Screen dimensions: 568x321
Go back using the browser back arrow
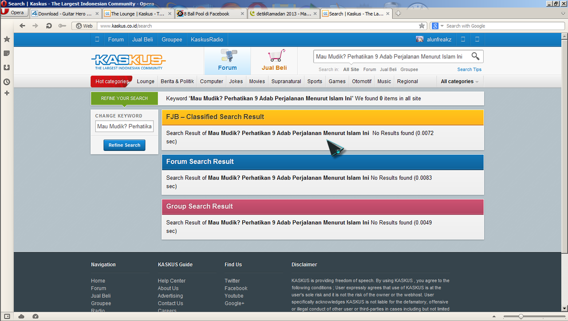tap(23, 26)
